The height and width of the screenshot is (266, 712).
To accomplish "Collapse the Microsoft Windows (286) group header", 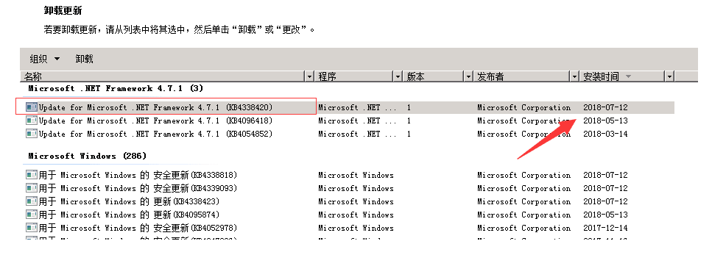I will click(x=88, y=156).
